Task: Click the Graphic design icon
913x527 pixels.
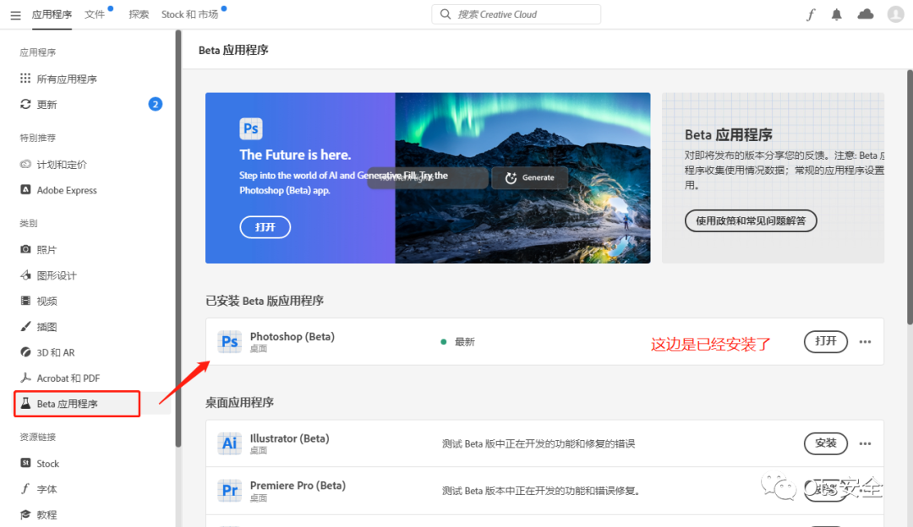Action: coord(25,275)
